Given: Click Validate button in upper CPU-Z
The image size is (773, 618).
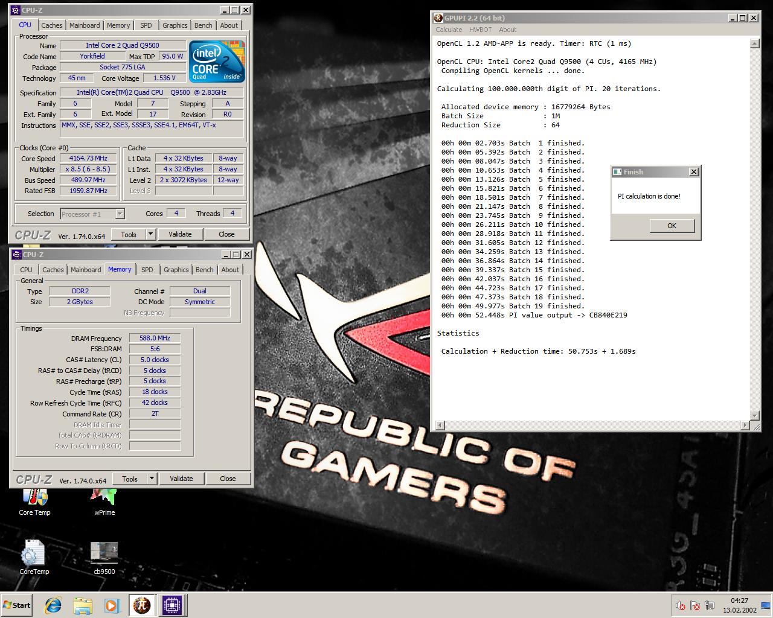Looking at the screenshot, I should (x=180, y=234).
